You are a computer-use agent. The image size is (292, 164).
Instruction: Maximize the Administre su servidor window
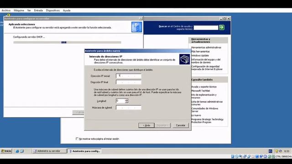click(224, 19)
